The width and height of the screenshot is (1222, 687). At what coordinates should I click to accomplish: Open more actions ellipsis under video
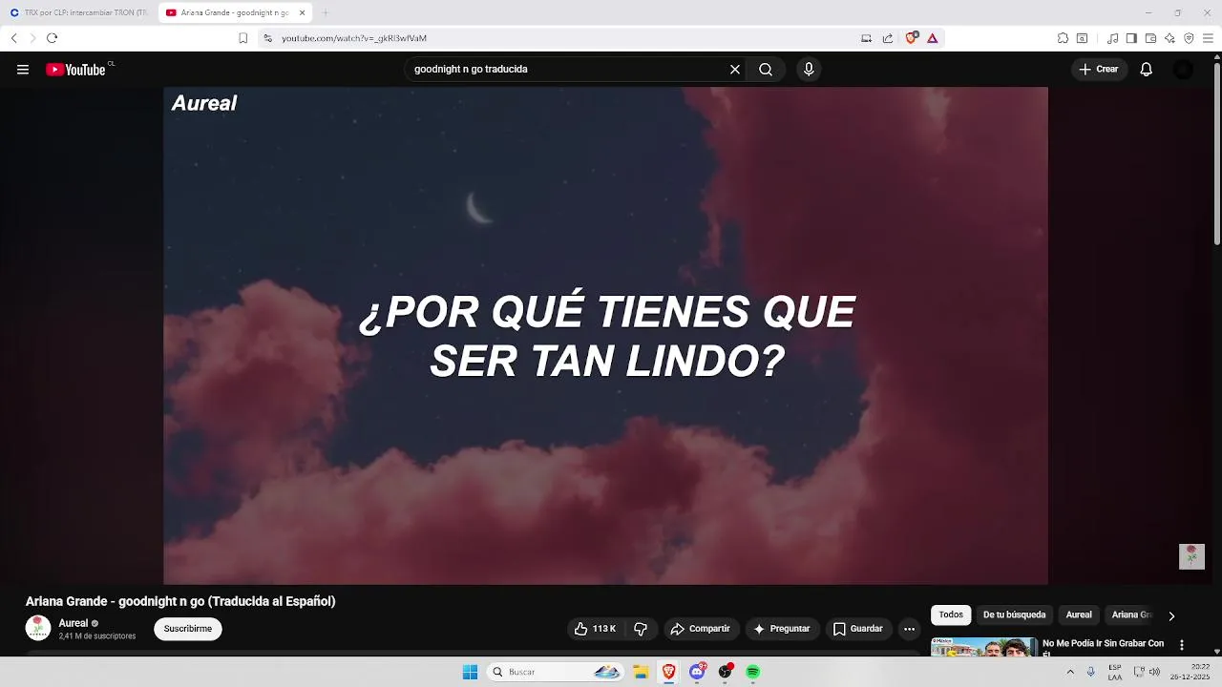pyautogui.click(x=909, y=629)
